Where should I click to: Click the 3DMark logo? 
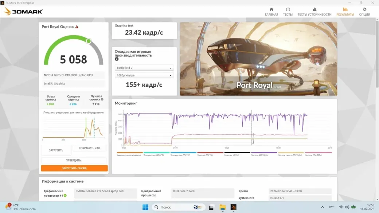(23, 11)
